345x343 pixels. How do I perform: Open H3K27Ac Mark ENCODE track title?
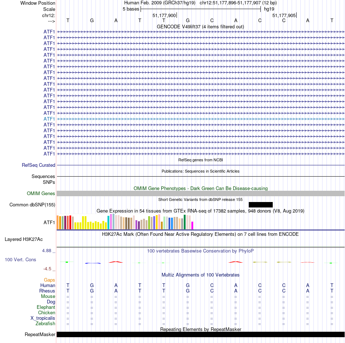200,234
